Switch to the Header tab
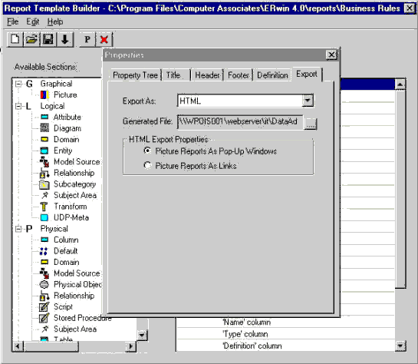Image resolution: width=418 pixels, height=364 pixels. point(207,75)
